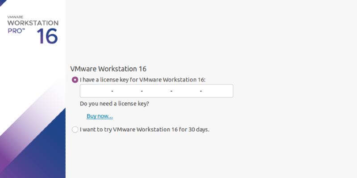Click the fifth license key segment

tap(217, 91)
